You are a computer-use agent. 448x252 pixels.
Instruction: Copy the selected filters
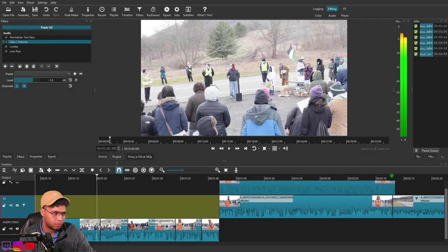20,66
